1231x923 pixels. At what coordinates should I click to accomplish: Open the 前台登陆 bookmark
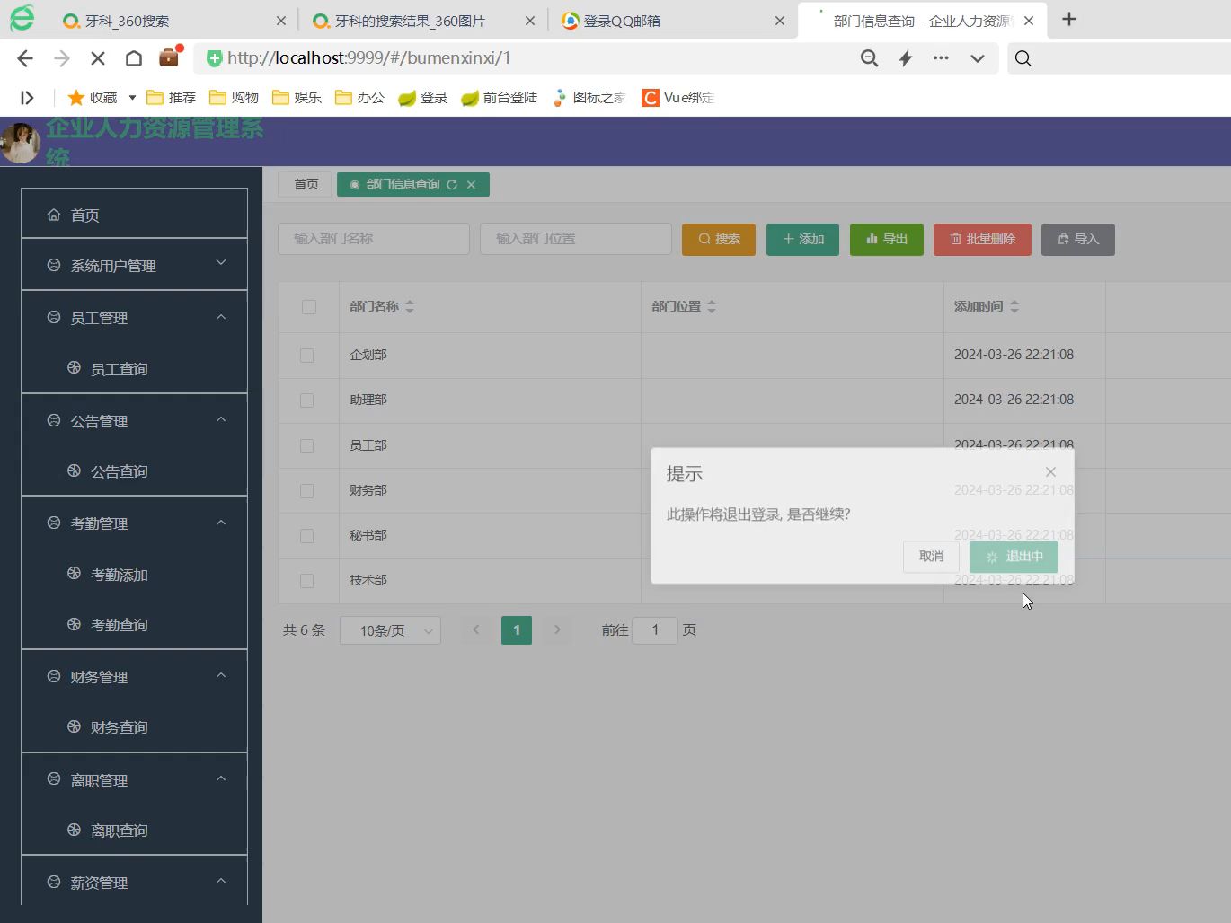point(499,97)
